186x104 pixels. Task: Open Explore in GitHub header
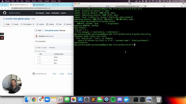63,13
